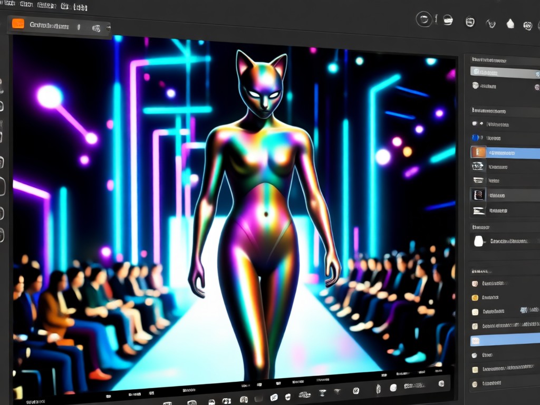This screenshot has height=405, width=540.
Task: Click the blue circle icon in the right panel
Action: pos(476,138)
